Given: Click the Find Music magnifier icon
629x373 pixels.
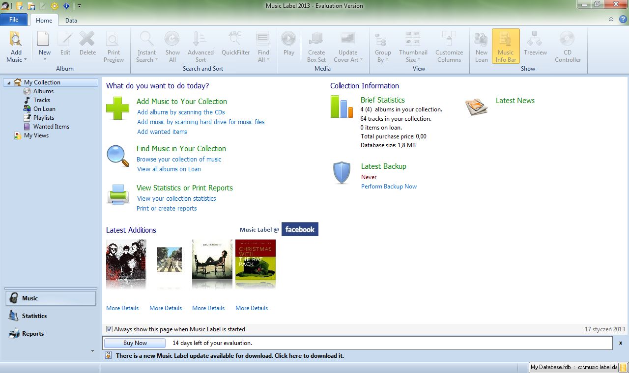Looking at the screenshot, I should click(118, 156).
